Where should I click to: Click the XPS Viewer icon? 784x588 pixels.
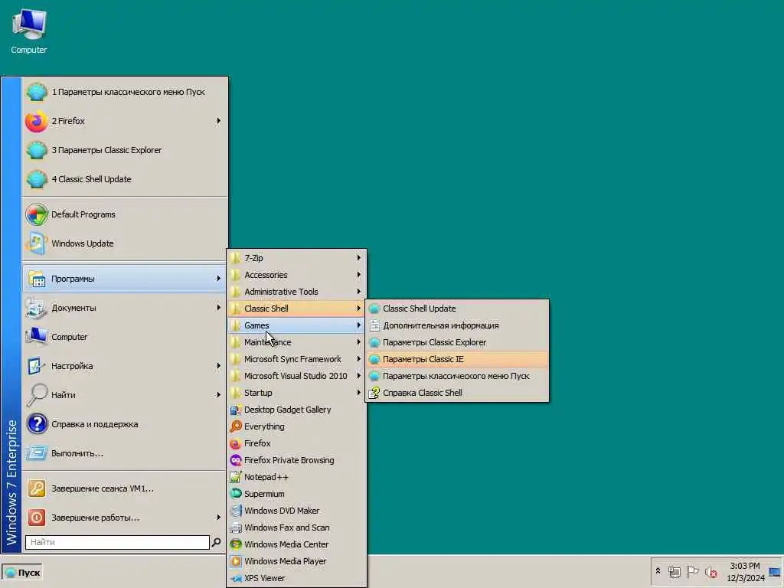tap(236, 578)
